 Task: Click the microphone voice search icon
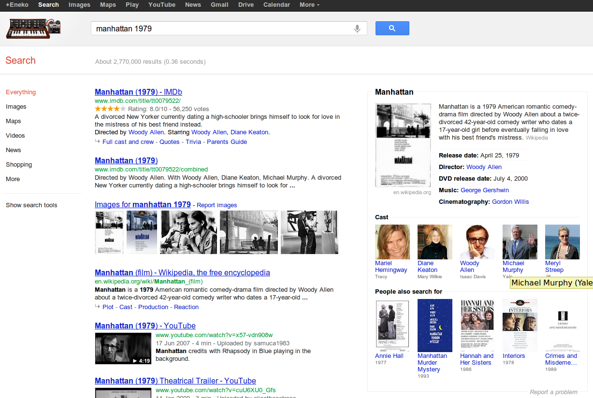(x=357, y=28)
